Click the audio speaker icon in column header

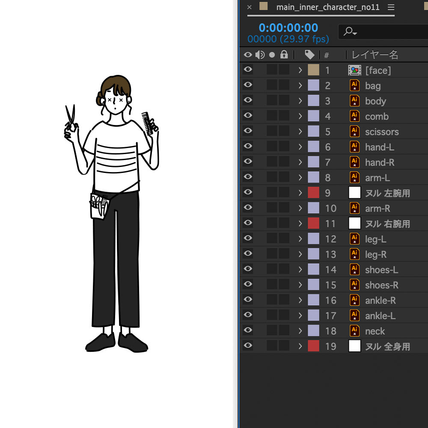(260, 55)
